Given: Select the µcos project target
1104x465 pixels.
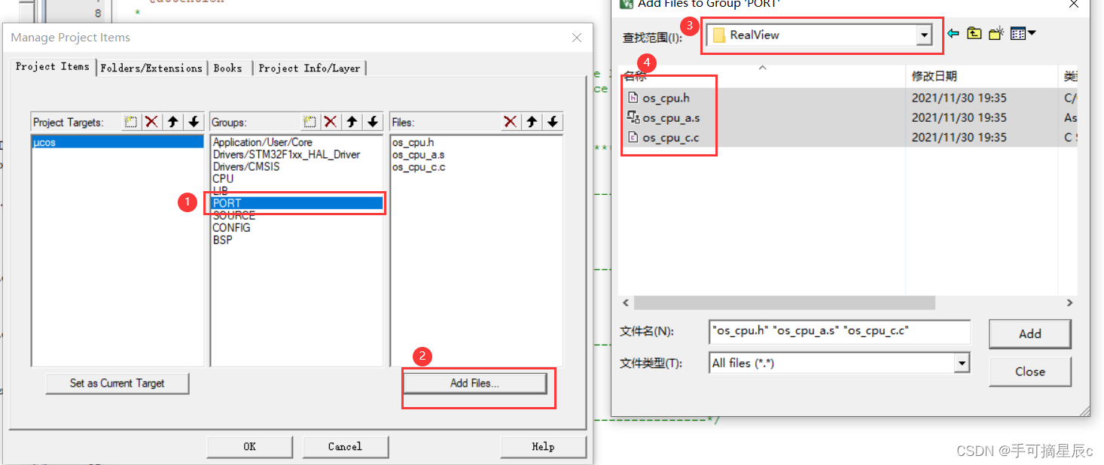Looking at the screenshot, I should coord(117,142).
